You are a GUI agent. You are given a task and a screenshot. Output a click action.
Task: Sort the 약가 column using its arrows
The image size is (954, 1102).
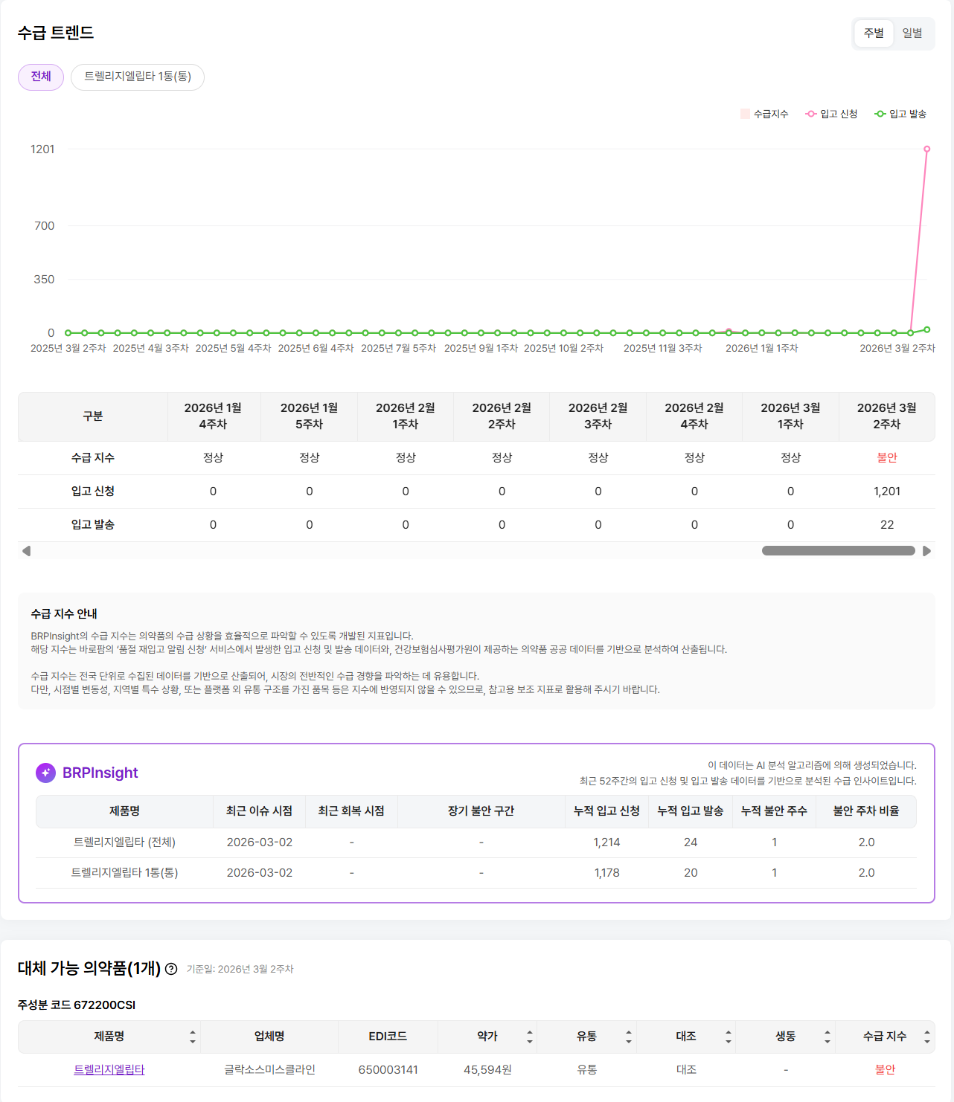(530, 1037)
